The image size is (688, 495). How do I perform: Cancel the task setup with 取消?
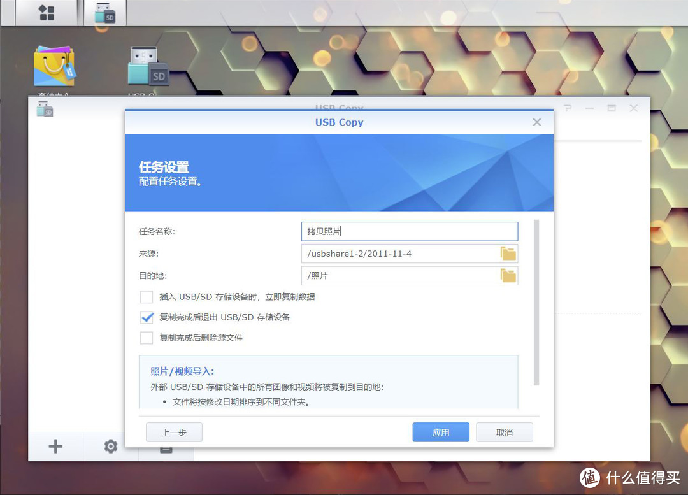click(504, 432)
